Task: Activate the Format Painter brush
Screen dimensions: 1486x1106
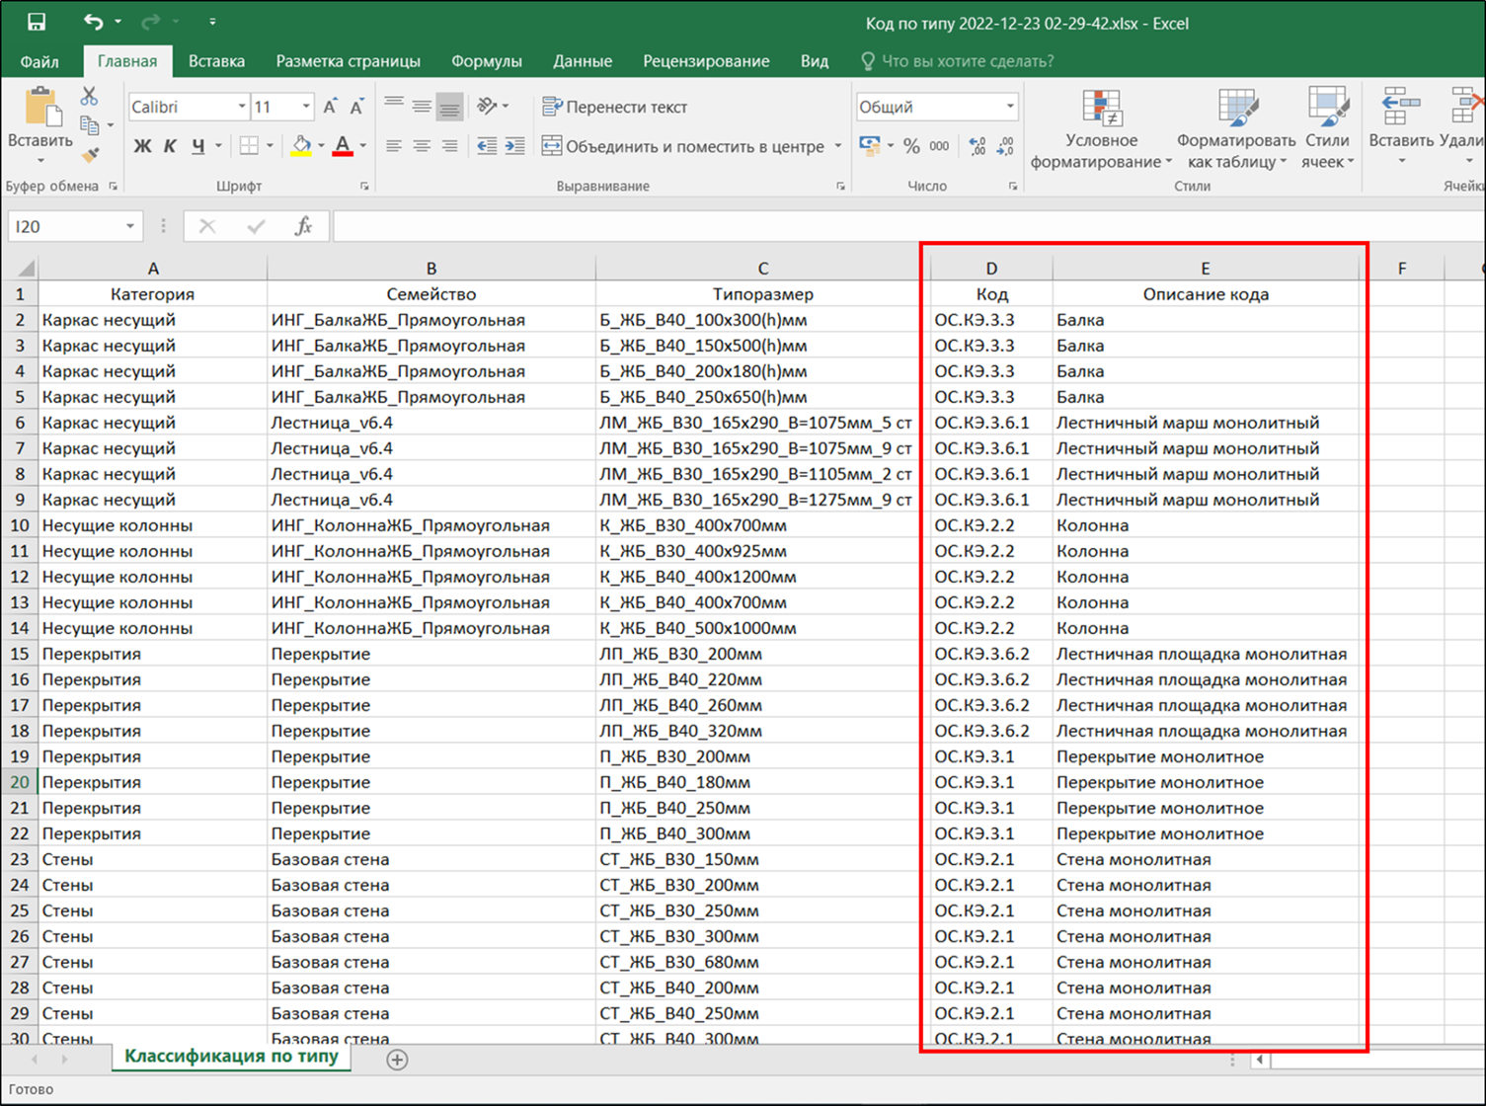Action: 89,155
